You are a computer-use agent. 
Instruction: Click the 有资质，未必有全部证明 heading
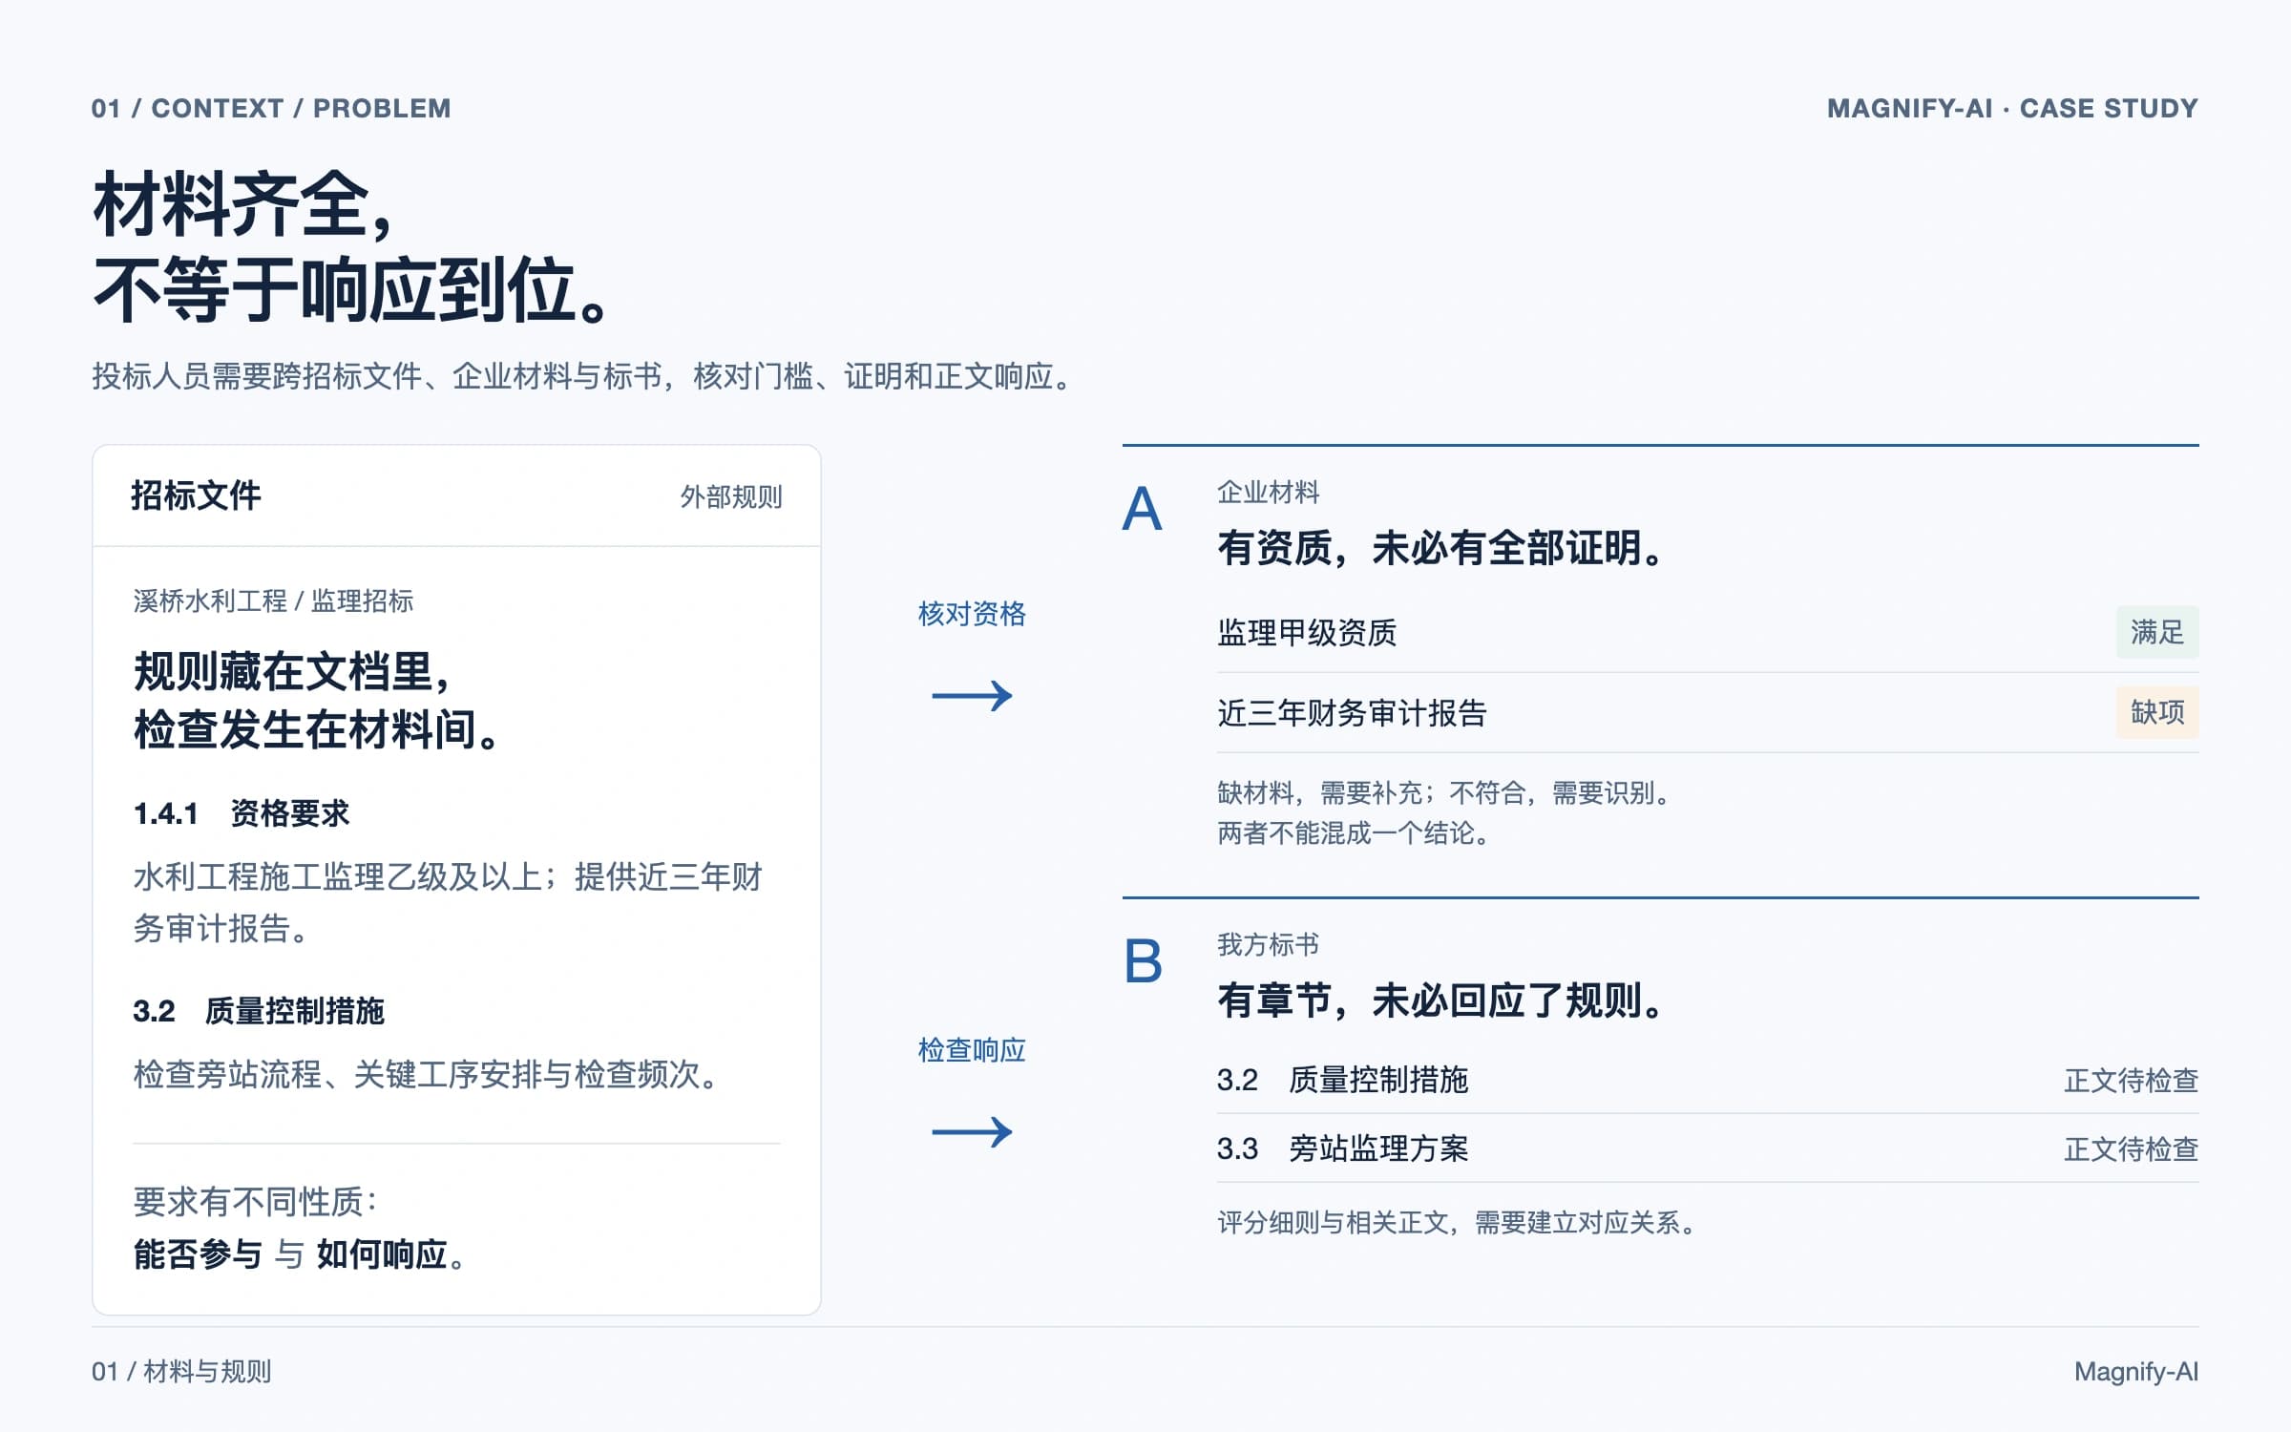(1440, 548)
